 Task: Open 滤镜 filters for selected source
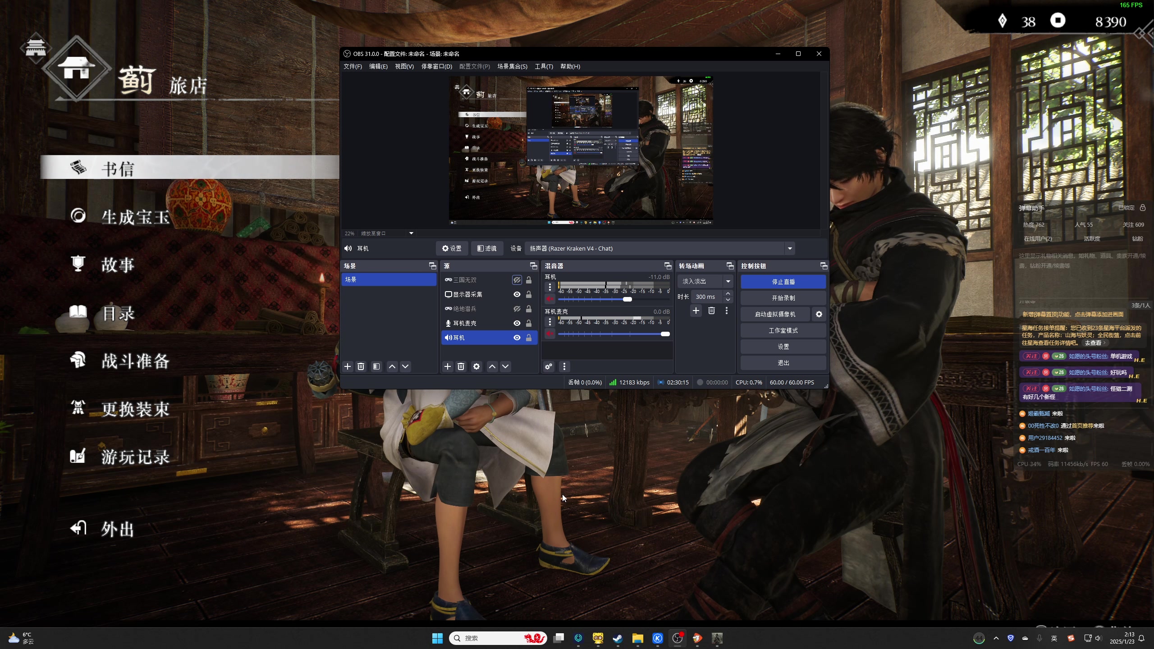coord(487,248)
